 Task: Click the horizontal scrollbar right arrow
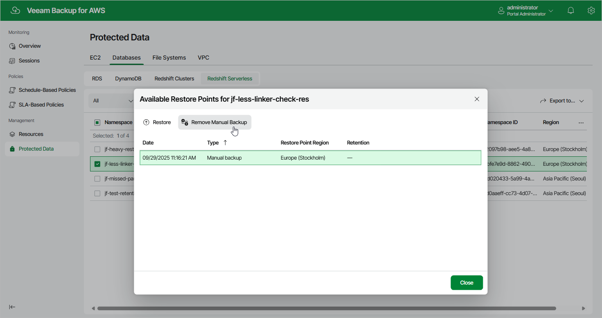584,308
